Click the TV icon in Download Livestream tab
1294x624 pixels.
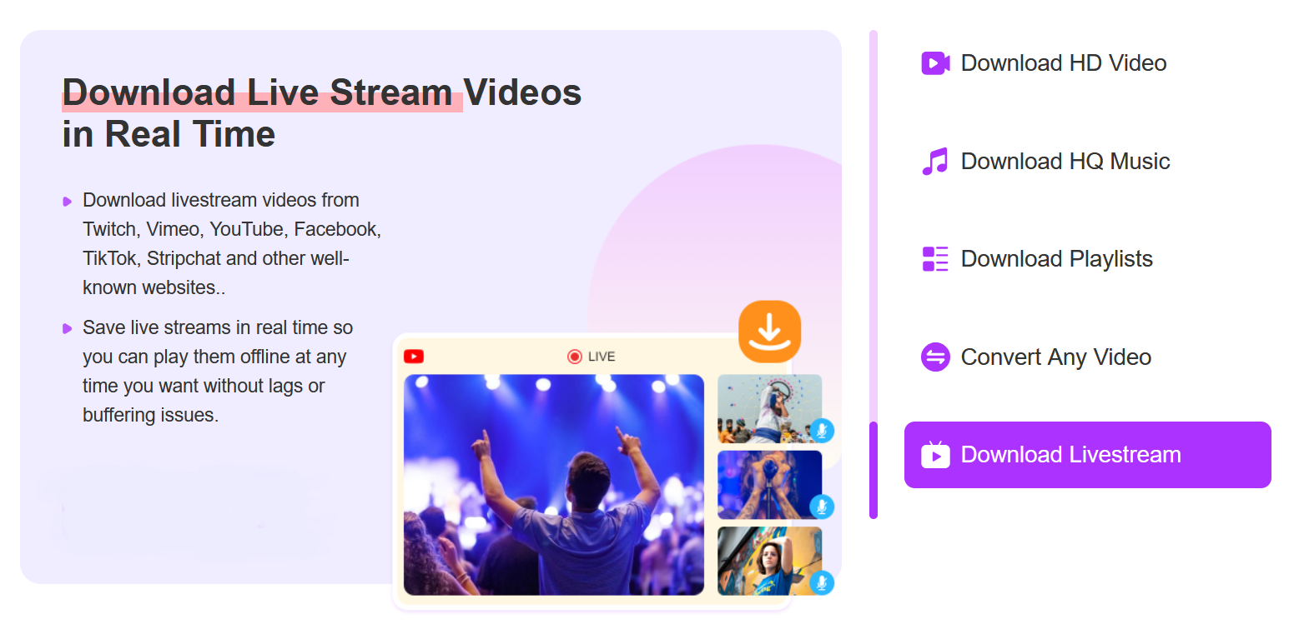pyautogui.click(x=935, y=454)
